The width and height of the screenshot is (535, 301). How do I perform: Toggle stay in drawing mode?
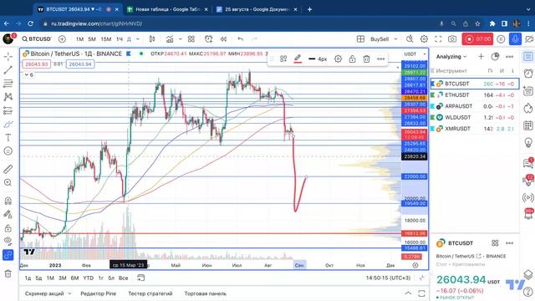8,214
